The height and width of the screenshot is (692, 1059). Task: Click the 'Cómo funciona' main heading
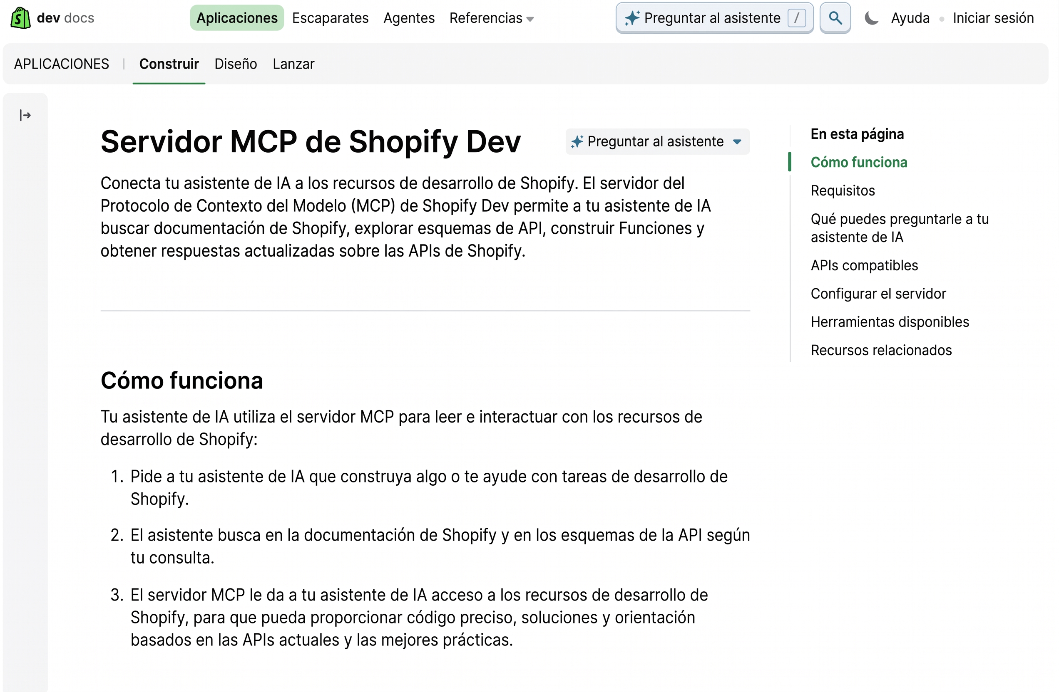coord(182,381)
